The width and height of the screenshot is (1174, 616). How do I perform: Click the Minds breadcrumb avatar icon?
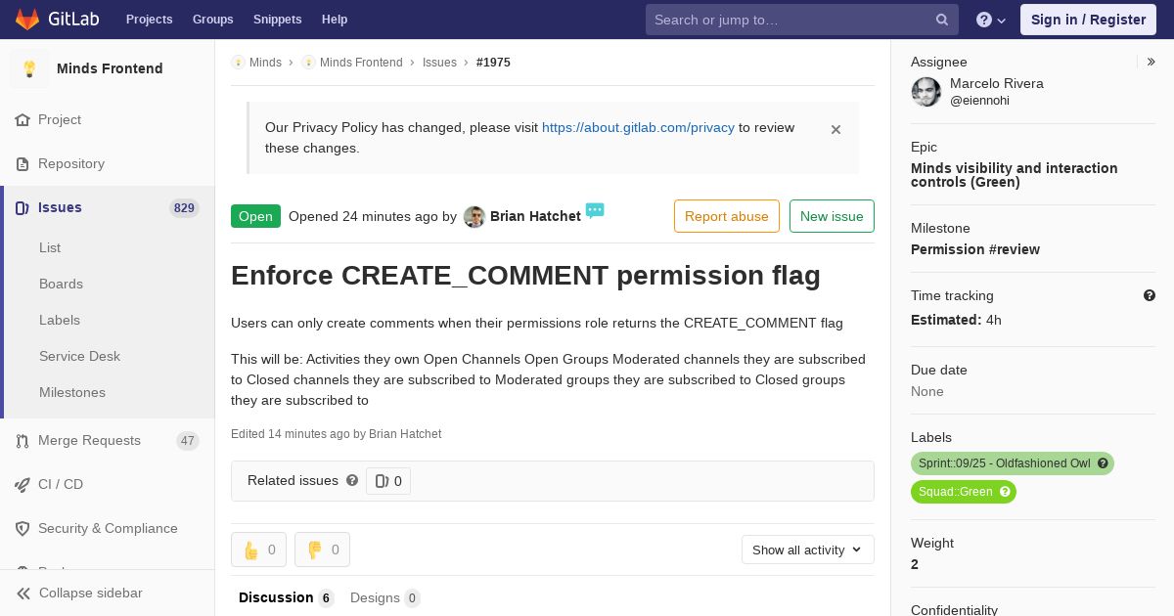[238, 63]
